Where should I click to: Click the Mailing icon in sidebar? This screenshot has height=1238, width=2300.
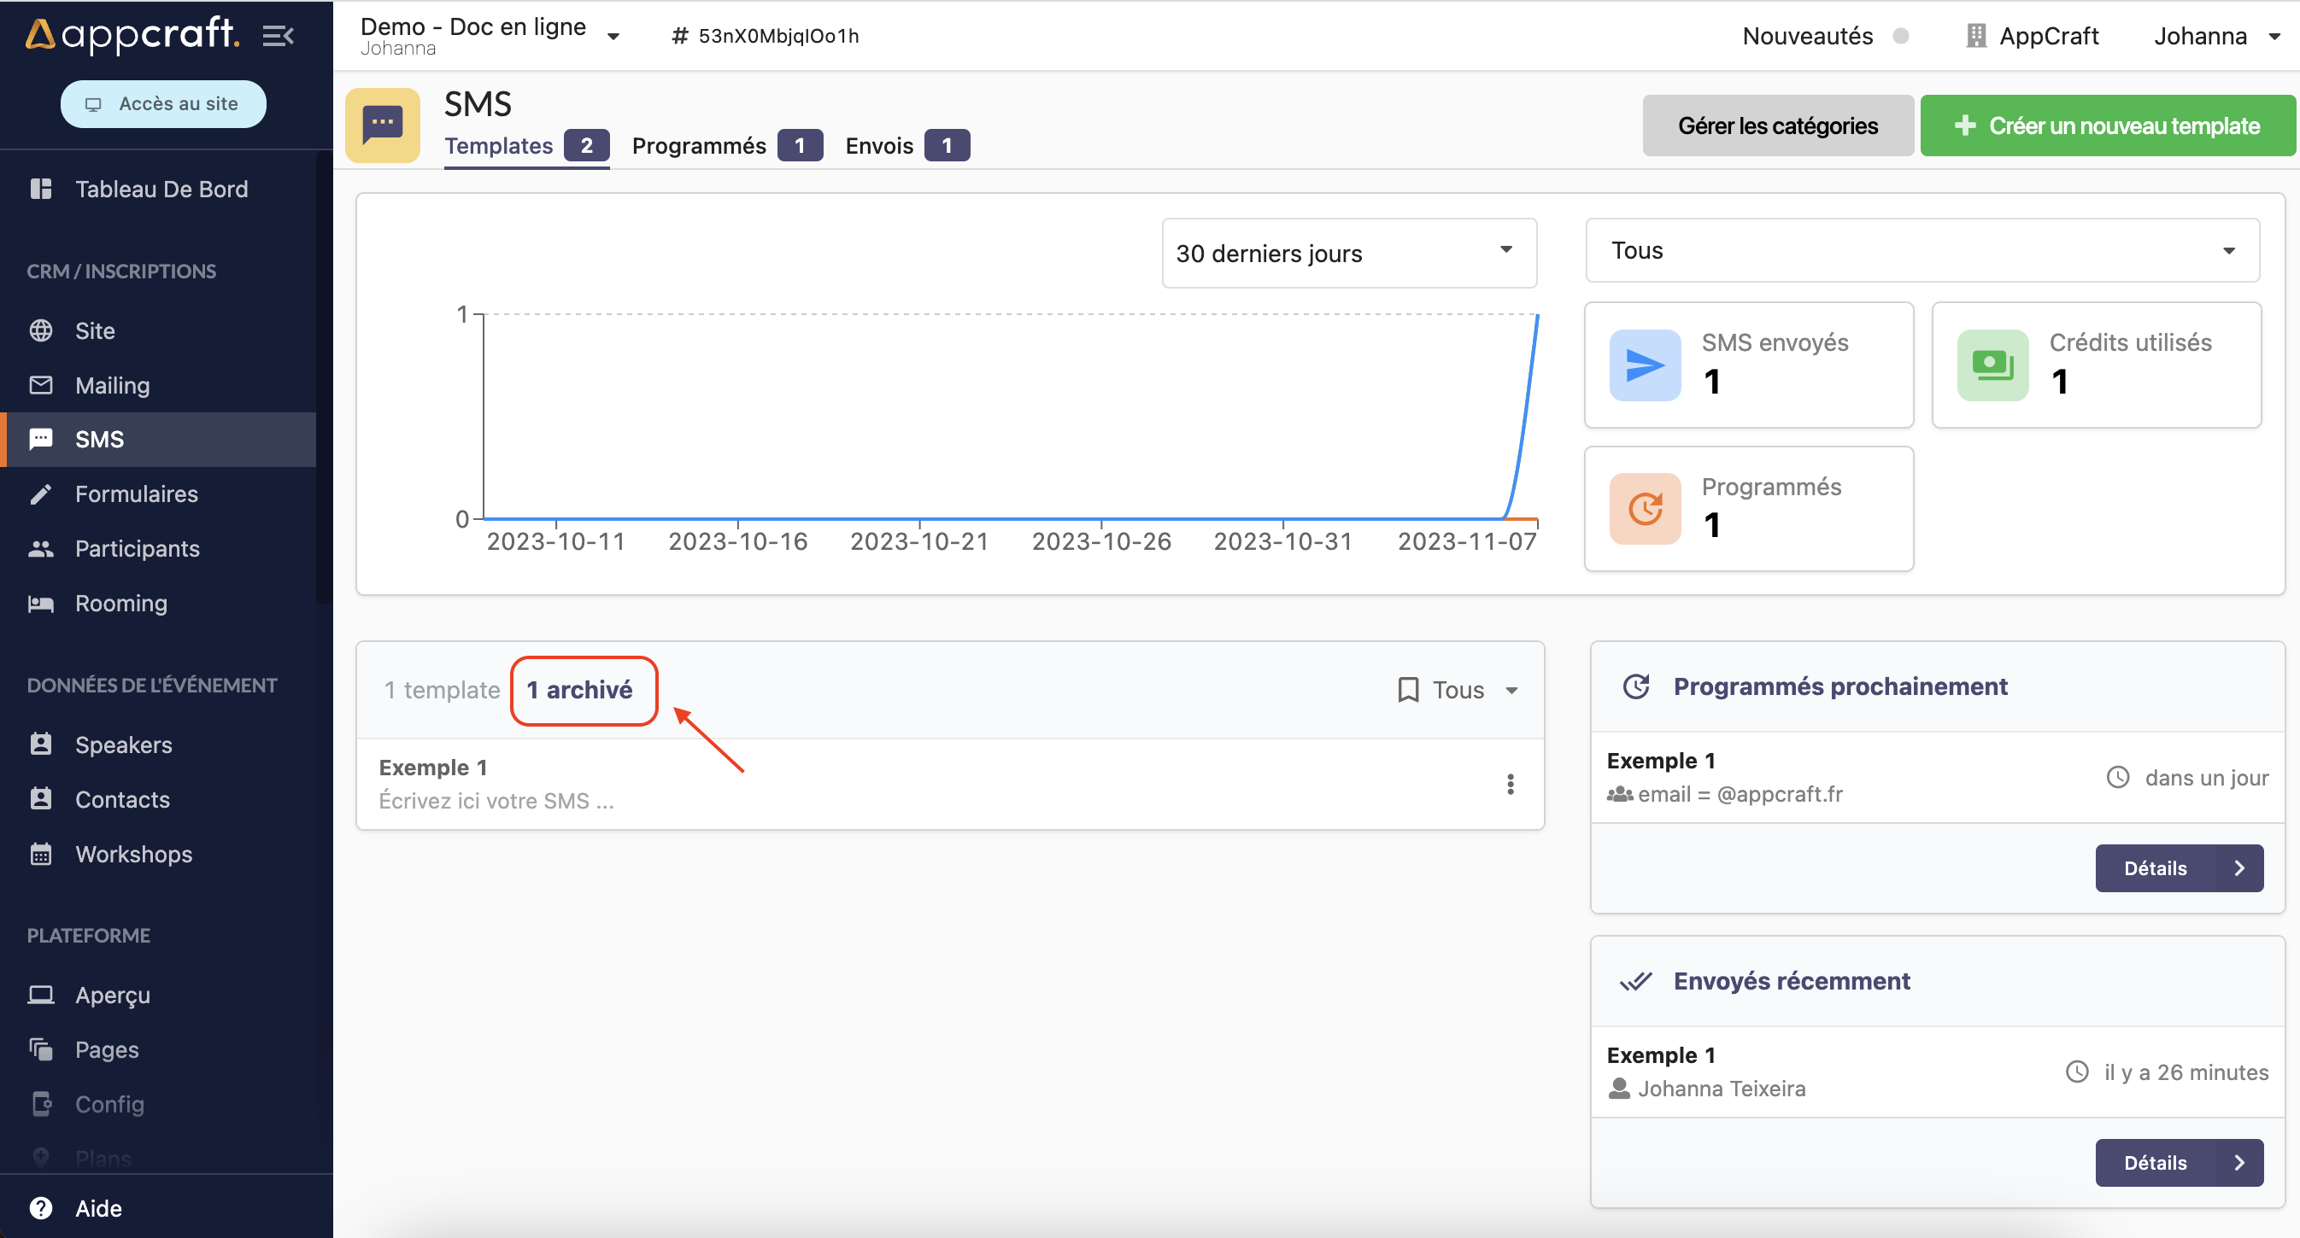tap(41, 384)
